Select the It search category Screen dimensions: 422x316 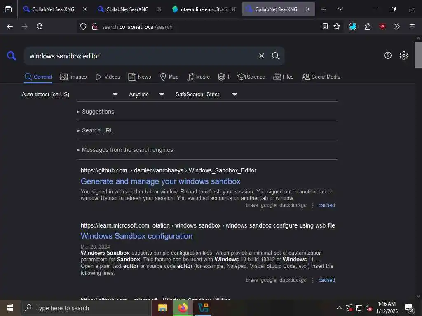tap(223, 77)
